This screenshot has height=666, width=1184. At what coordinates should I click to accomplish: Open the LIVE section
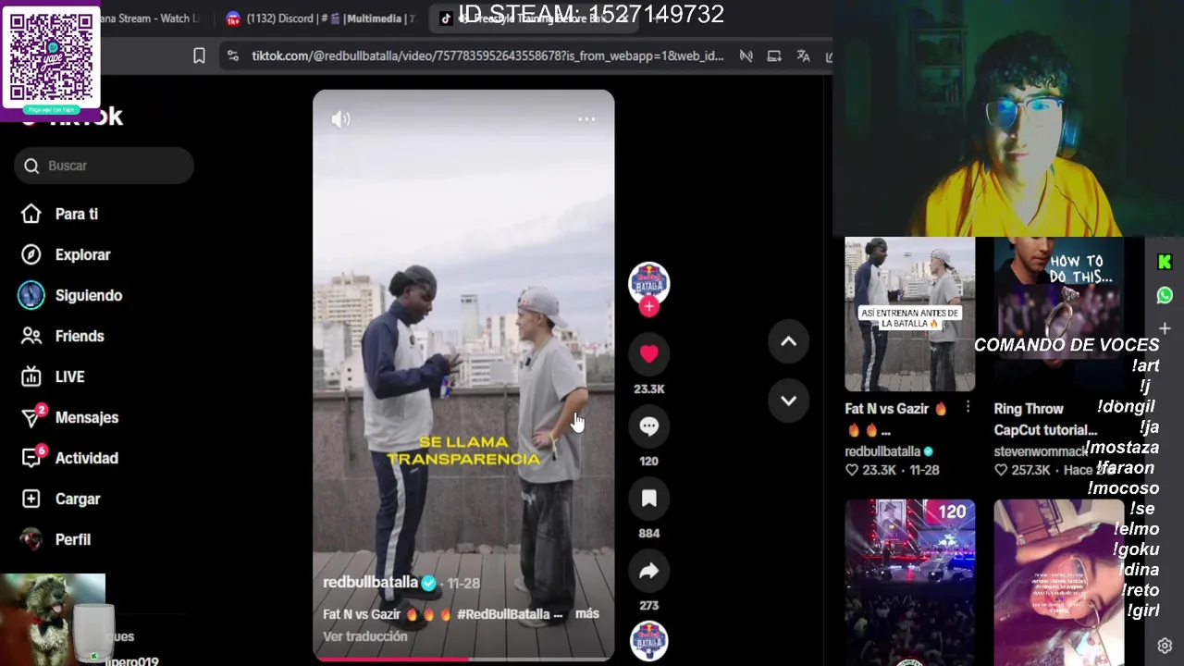[x=69, y=376]
